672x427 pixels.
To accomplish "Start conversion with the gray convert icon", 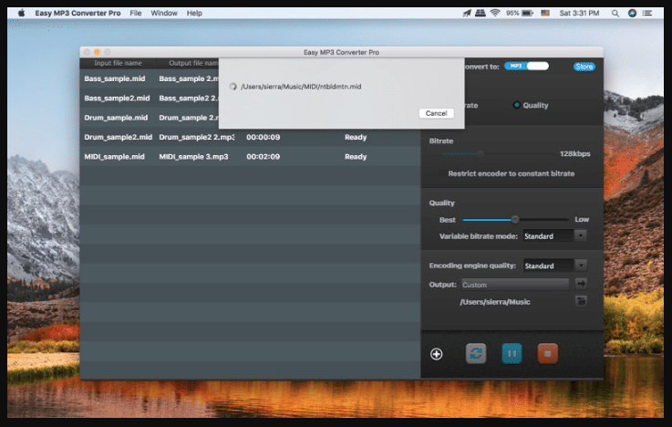I will click(476, 354).
